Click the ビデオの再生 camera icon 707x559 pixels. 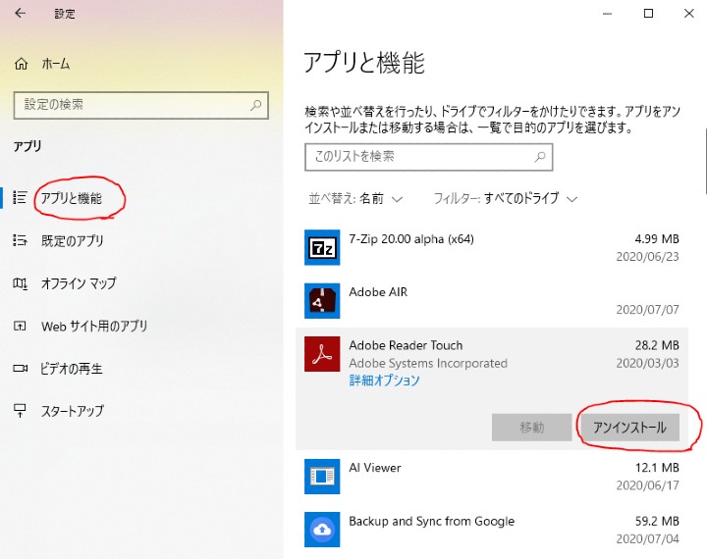(20, 369)
